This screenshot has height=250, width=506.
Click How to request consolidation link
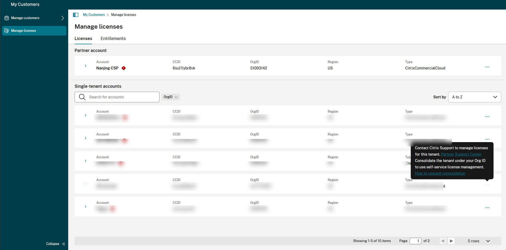(x=440, y=173)
